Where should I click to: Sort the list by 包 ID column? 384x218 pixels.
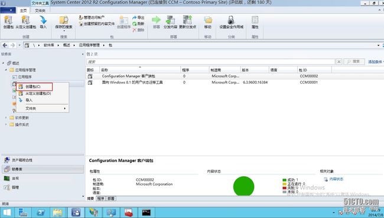314,70
